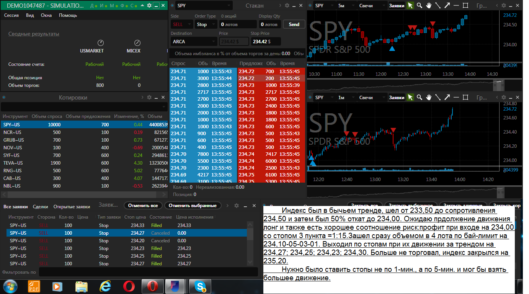
Task: Open settings gear of the Стакан panel
Action: [x=287, y=5]
